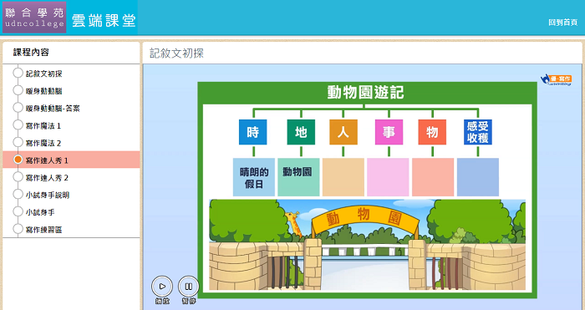Go back via 回到首頁 link
Image resolution: width=585 pixels, height=310 pixels.
(x=563, y=23)
